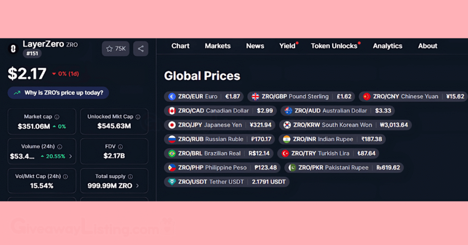
Task: Click the ZRO/USDT Tether USDT chip
Action: click(x=227, y=182)
